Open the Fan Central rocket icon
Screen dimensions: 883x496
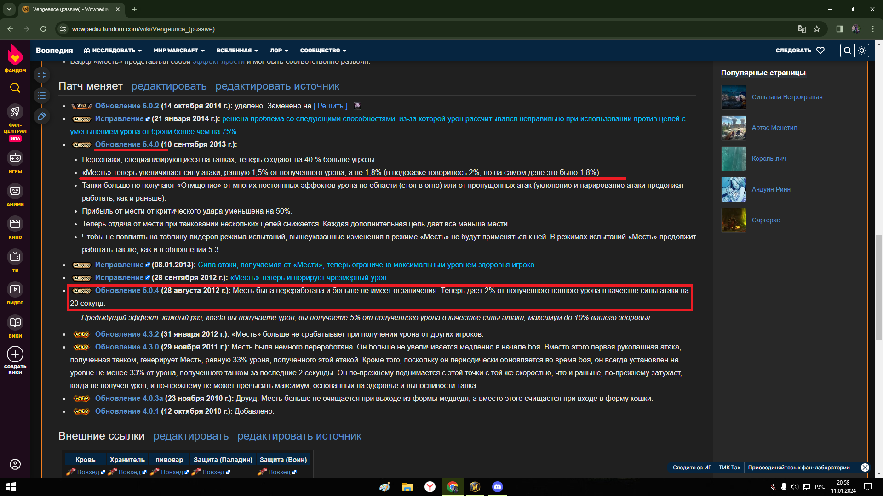tap(15, 112)
